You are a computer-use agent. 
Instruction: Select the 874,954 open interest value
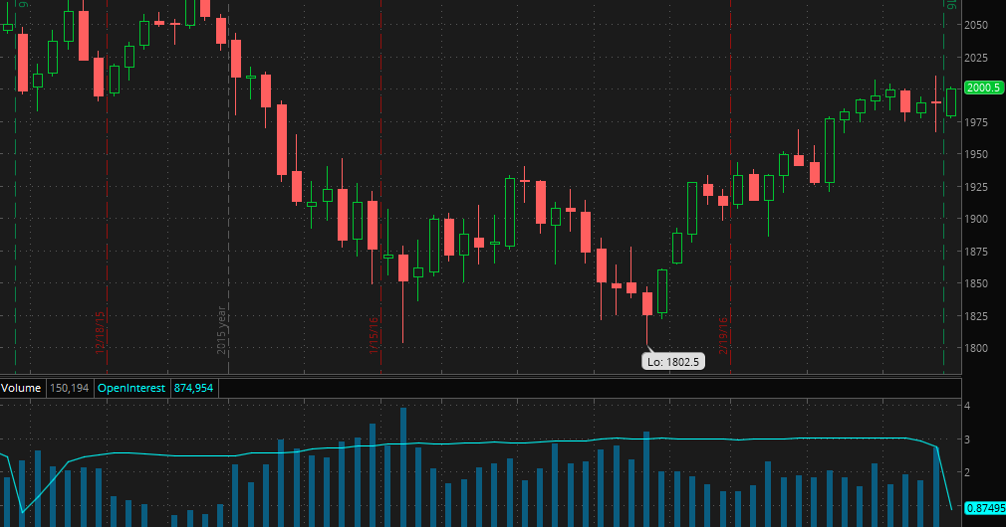tap(193, 388)
